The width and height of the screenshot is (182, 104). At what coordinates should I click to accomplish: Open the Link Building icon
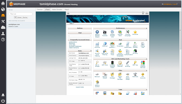128,63
